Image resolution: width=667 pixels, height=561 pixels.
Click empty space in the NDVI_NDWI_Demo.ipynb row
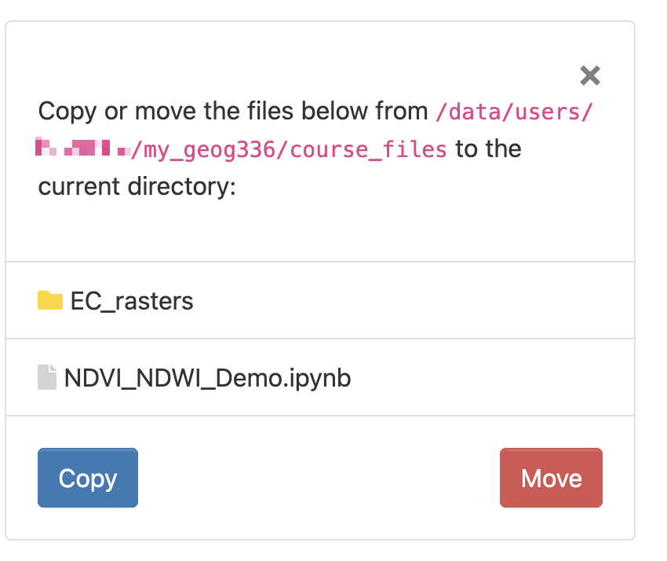[489, 377]
